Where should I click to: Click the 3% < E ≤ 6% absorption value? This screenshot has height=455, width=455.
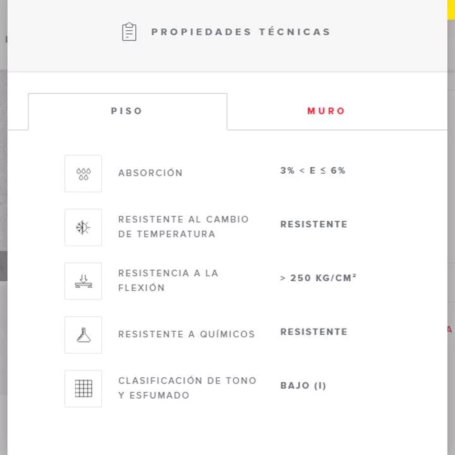[x=313, y=171]
